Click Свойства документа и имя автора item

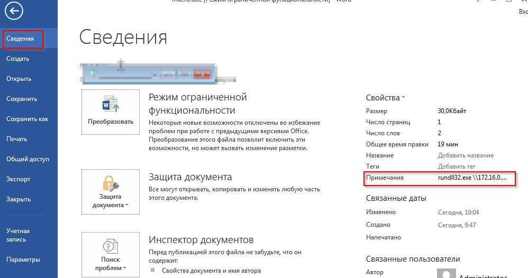pos(211,271)
